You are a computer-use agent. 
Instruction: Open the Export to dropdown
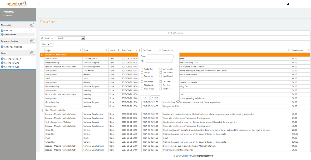point(48,38)
